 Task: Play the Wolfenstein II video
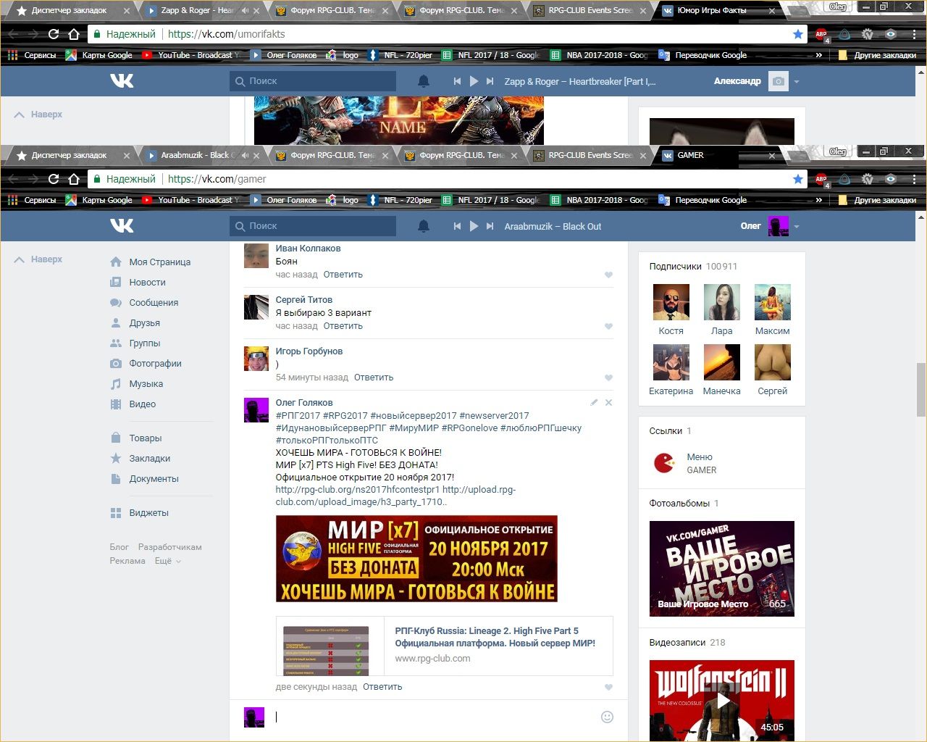point(722,701)
